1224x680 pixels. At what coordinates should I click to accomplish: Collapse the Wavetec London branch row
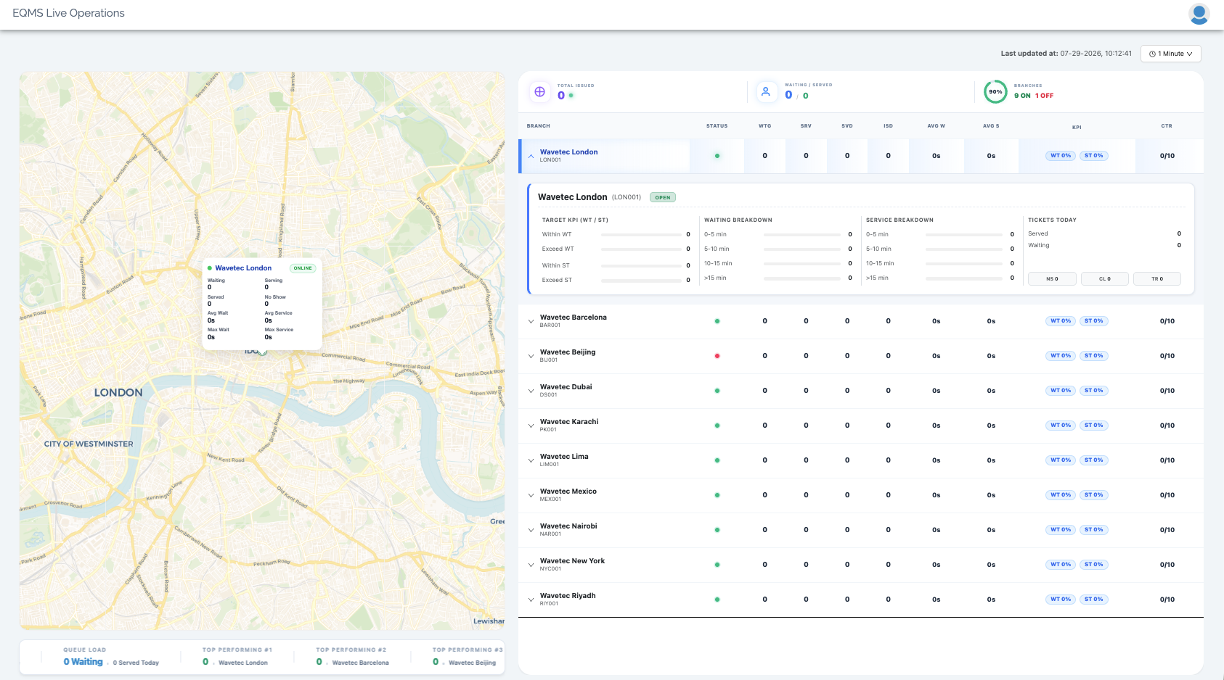[531, 156]
